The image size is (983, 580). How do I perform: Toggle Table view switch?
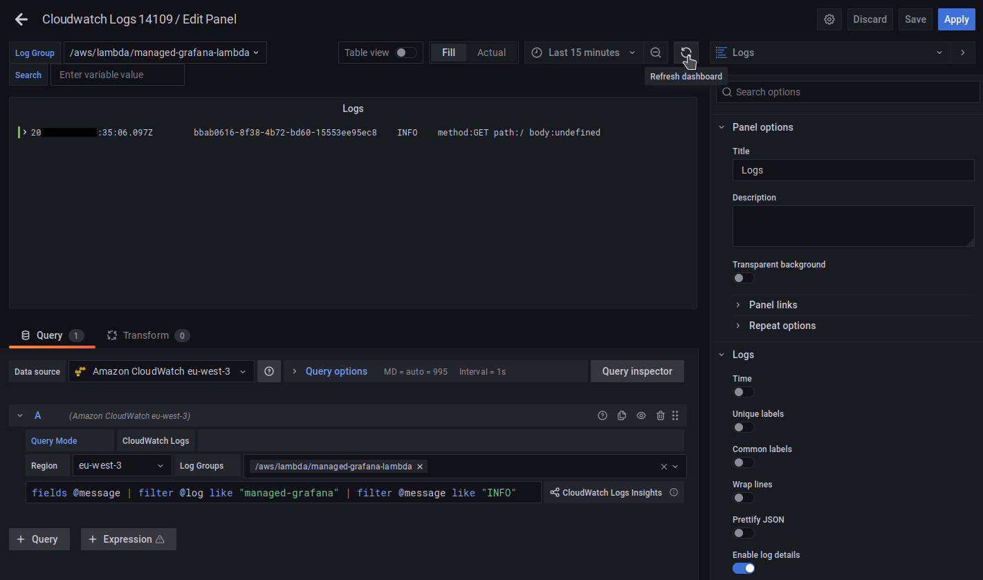[x=406, y=53]
